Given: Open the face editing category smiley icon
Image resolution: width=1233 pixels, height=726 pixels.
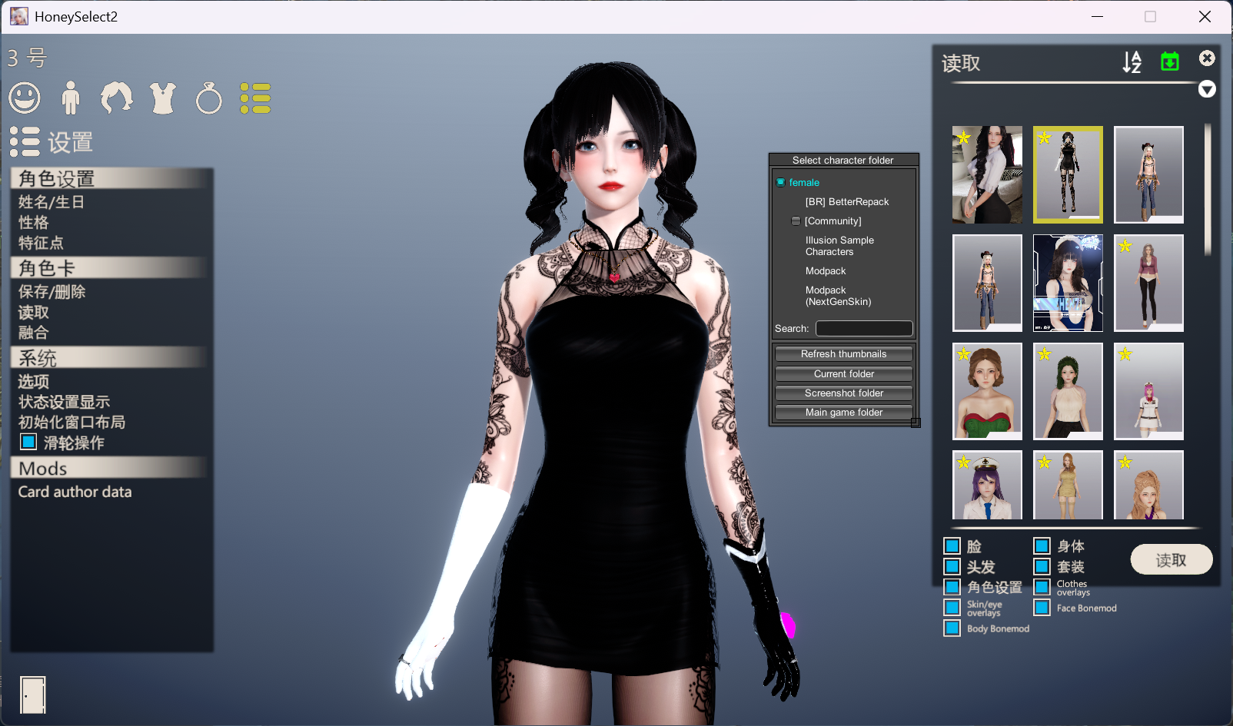Looking at the screenshot, I should coord(25,98).
